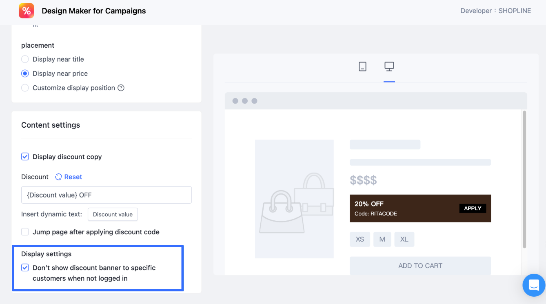Select the XS size option
Image resolution: width=546 pixels, height=304 pixels.
pos(360,239)
